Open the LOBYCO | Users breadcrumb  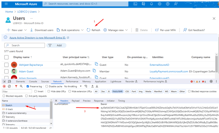click(27, 12)
